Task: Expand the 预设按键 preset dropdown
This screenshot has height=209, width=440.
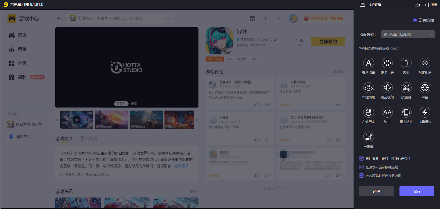Action: coord(408,34)
